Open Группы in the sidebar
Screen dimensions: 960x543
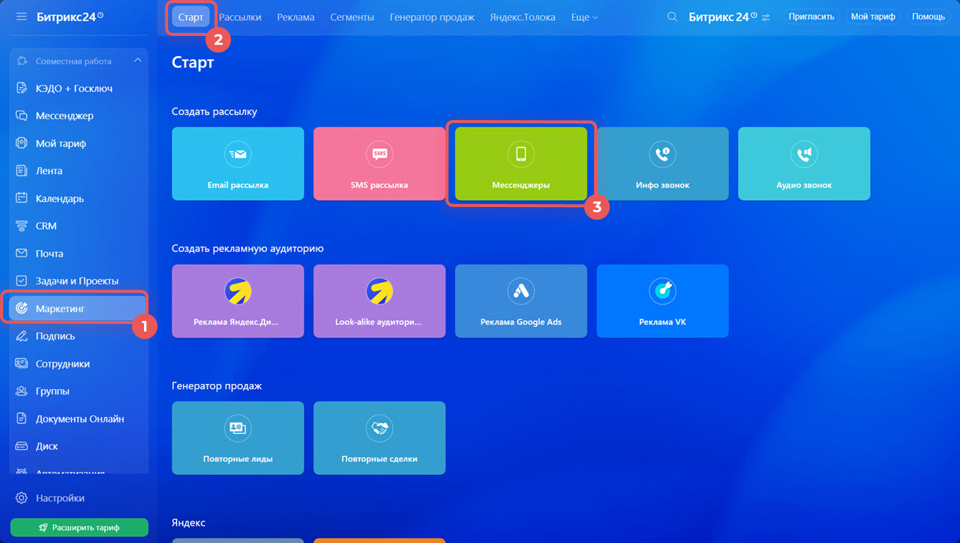(79, 391)
